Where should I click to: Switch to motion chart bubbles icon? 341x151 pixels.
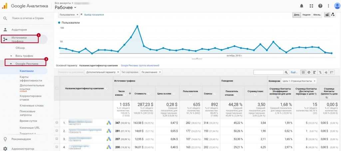point(333,15)
